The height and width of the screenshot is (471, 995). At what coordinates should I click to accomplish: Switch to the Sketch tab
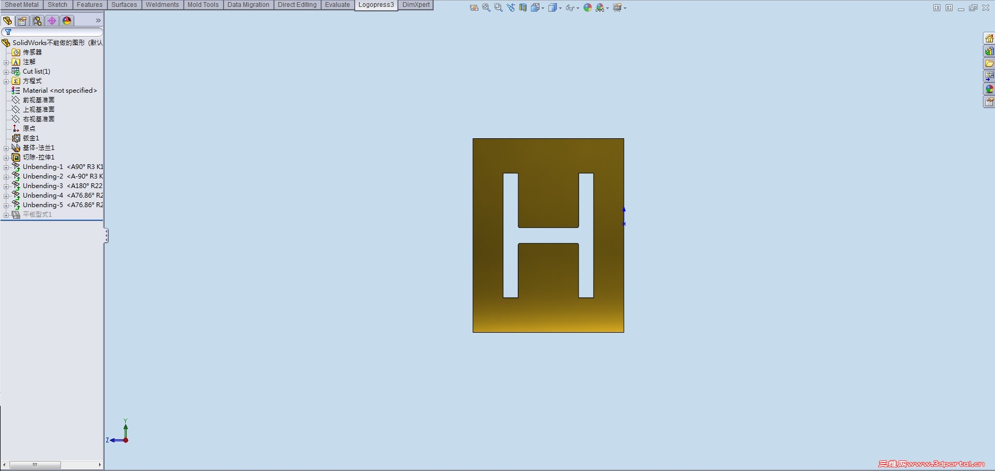[58, 5]
